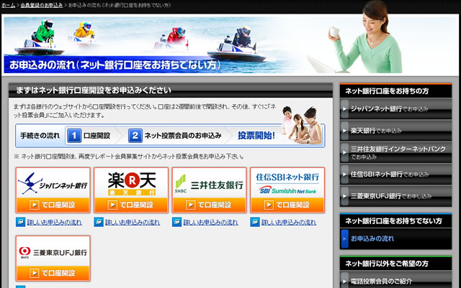This screenshot has height=288, width=461.
Task: Open 詳しいお申込みの流れ under 住信SBIネット銀行
Action: coord(289,223)
